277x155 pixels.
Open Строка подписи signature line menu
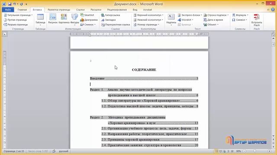[216, 15]
